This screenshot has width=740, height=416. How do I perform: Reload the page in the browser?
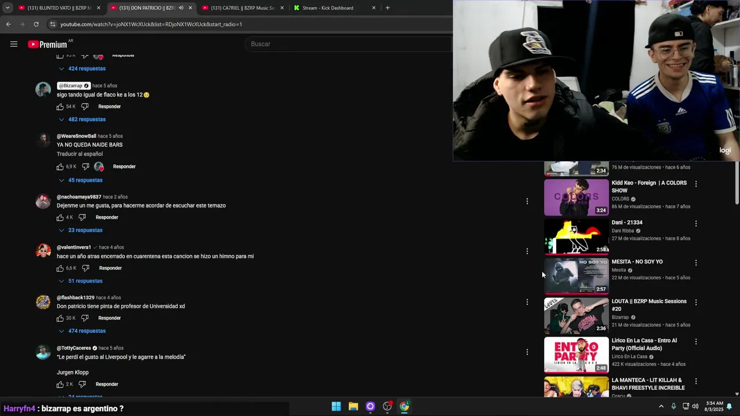pyautogui.click(x=36, y=24)
